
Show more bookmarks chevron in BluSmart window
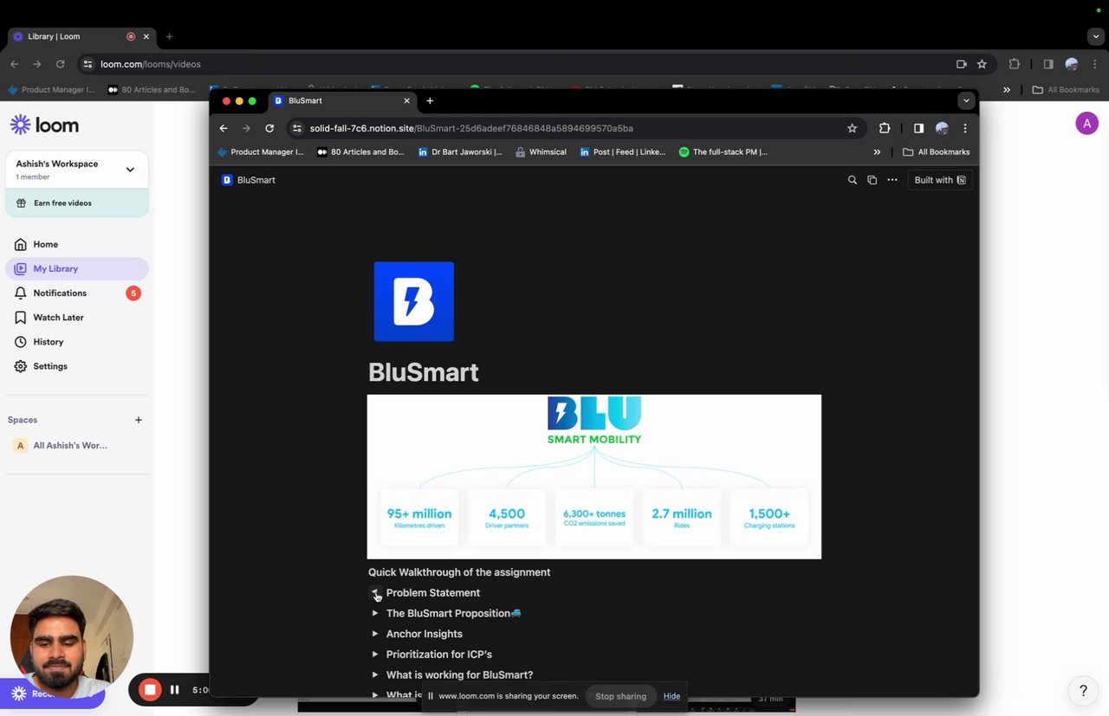[877, 152]
